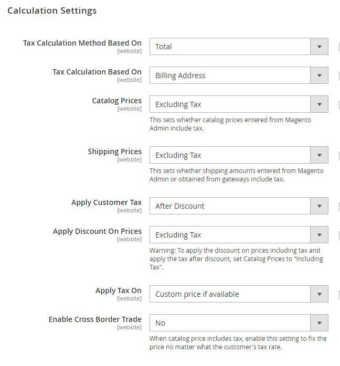Click the Catalog Prices field label
The height and width of the screenshot is (366, 340).
tap(116, 101)
